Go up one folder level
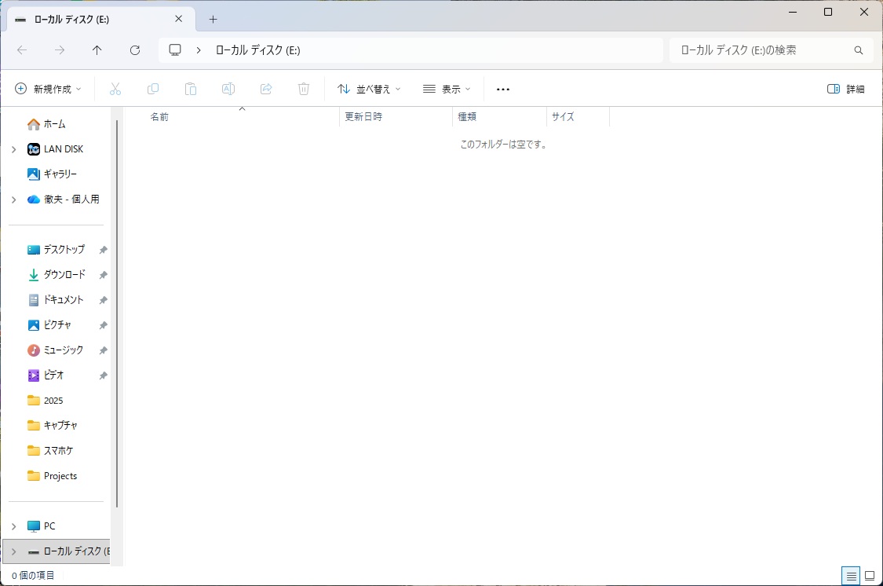The image size is (883, 586). (97, 50)
